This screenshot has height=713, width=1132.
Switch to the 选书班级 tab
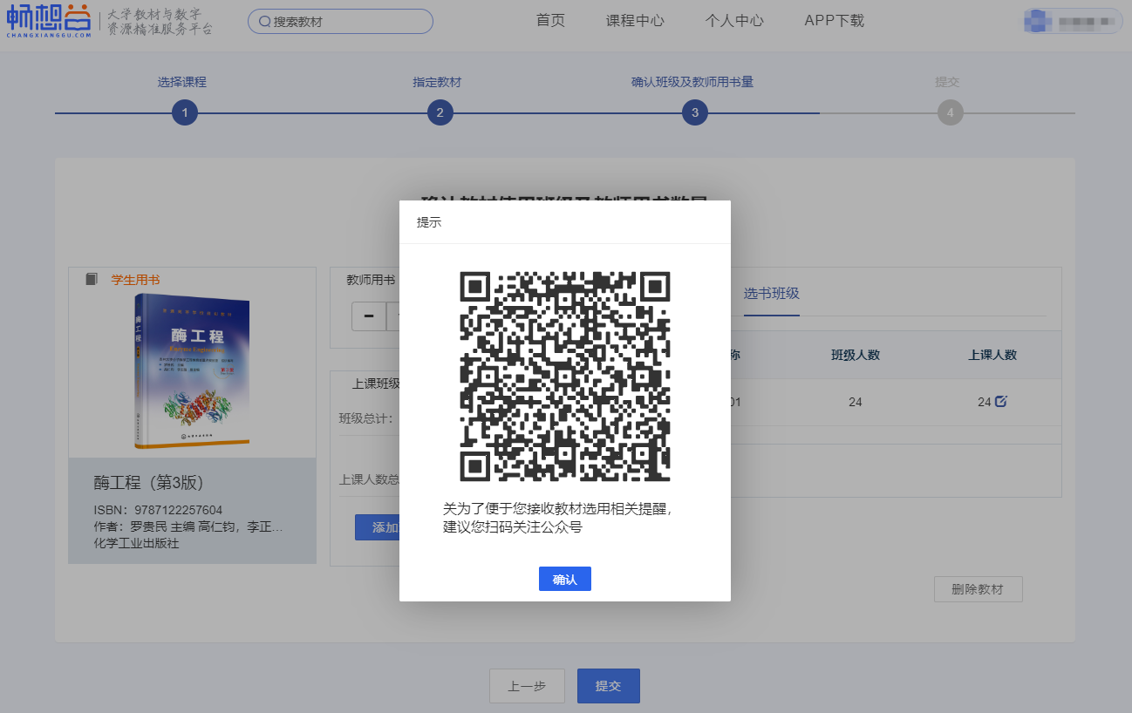[771, 294]
